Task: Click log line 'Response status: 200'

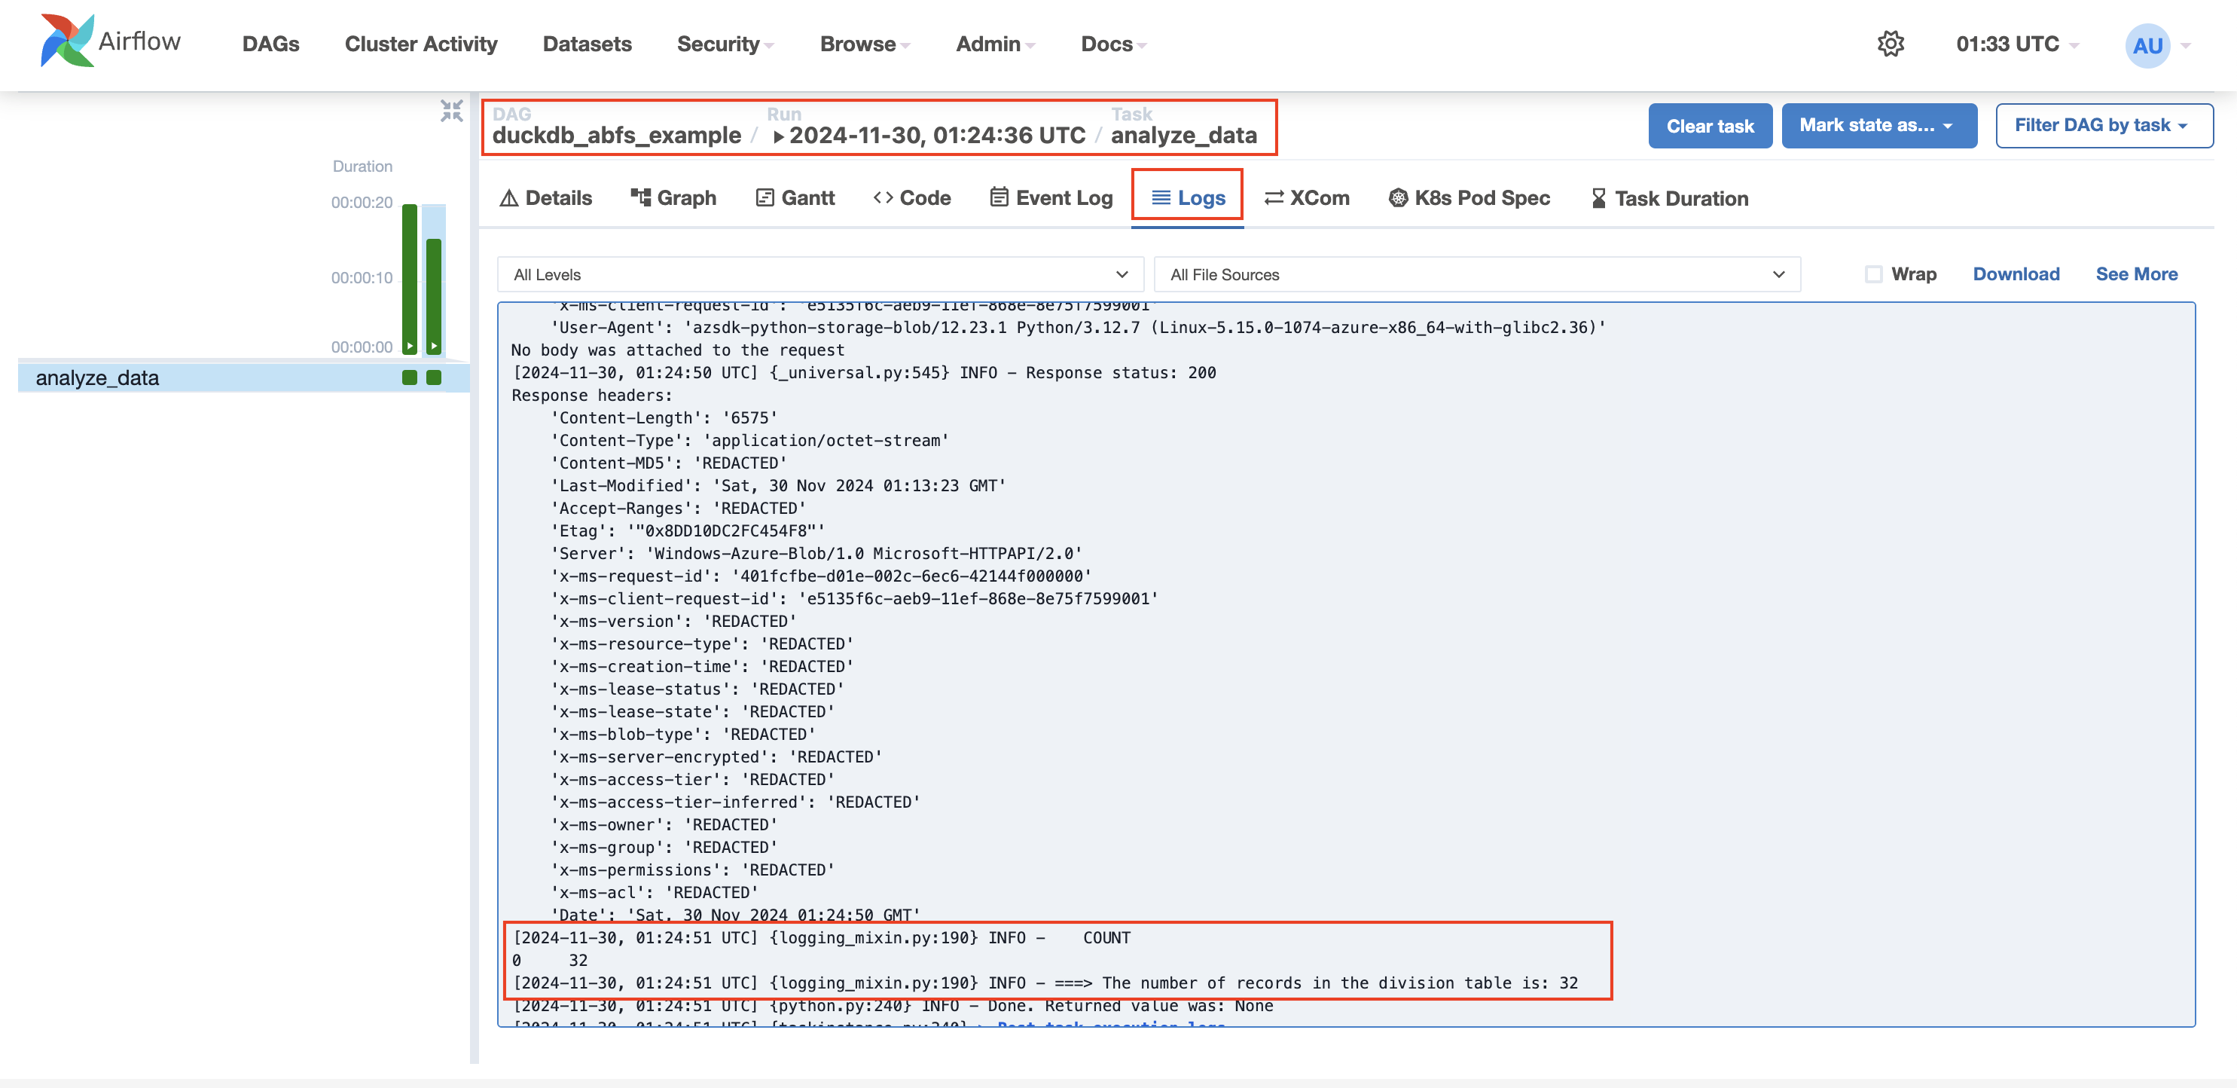Action: coord(863,373)
